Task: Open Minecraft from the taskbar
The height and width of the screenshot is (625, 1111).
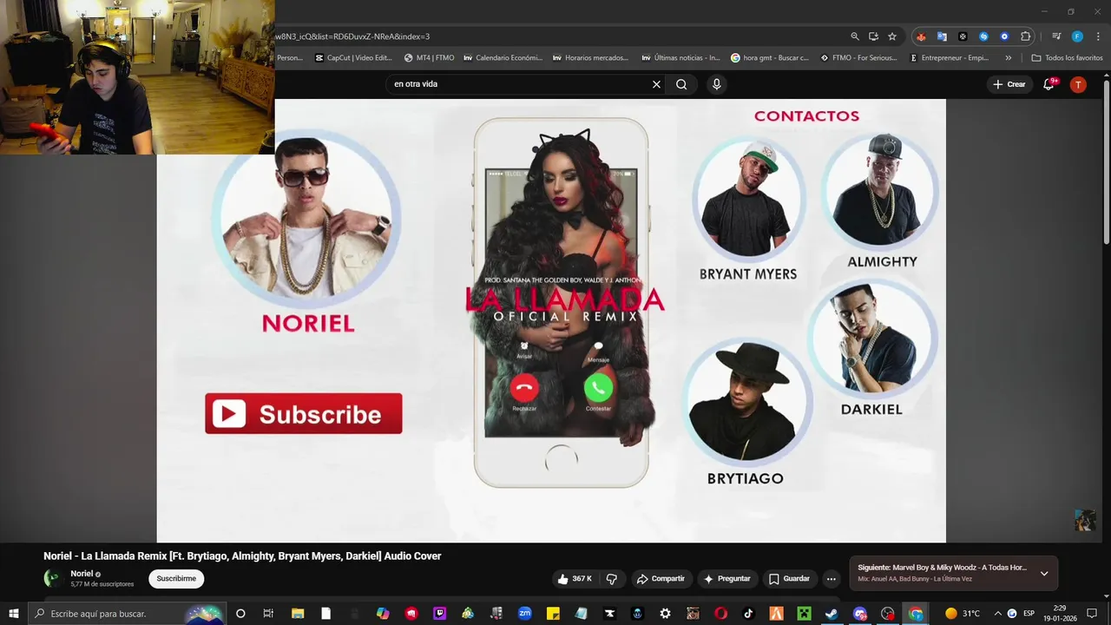Action: click(x=804, y=614)
